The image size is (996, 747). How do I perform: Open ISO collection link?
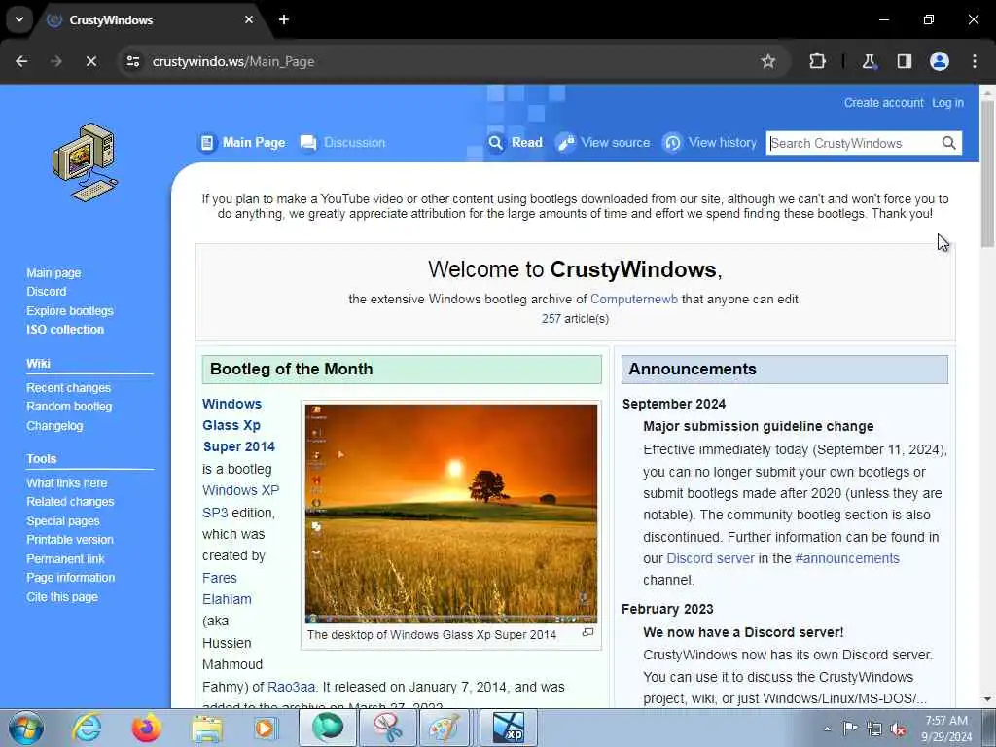65,330
